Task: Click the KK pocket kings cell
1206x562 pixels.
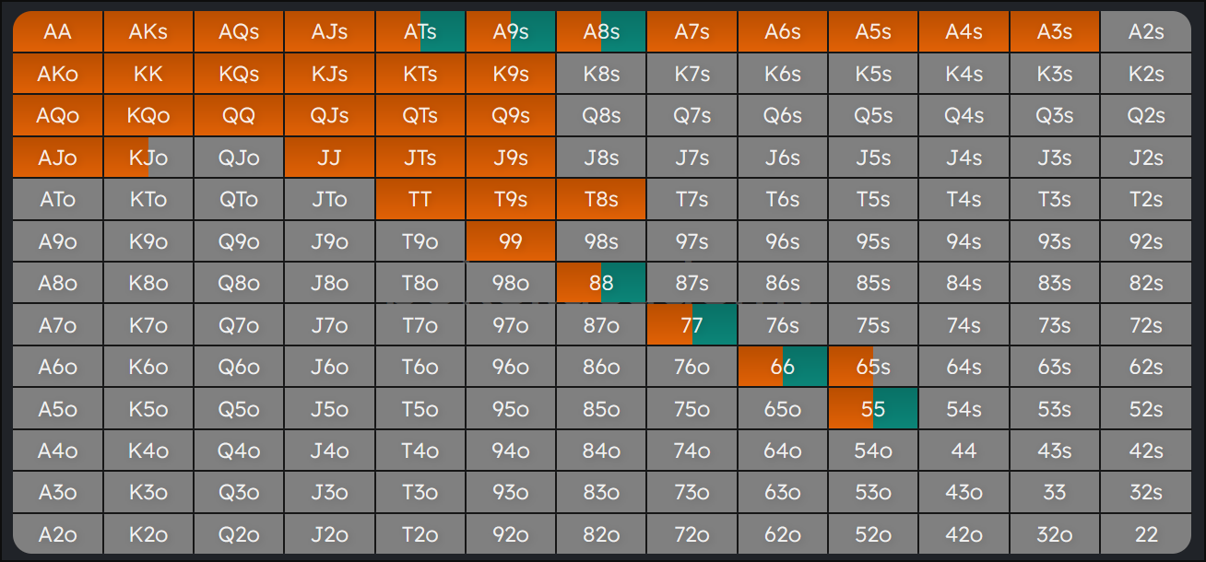Action: (148, 75)
